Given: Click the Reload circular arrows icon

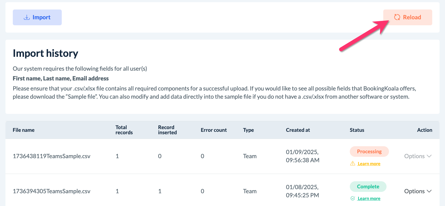Looking at the screenshot, I should pyautogui.click(x=397, y=17).
